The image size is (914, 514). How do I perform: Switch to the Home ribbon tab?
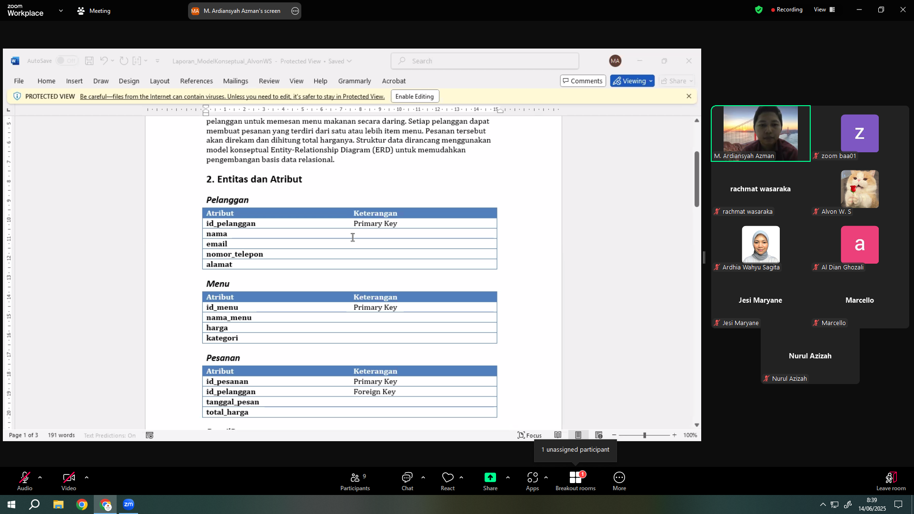click(x=46, y=81)
